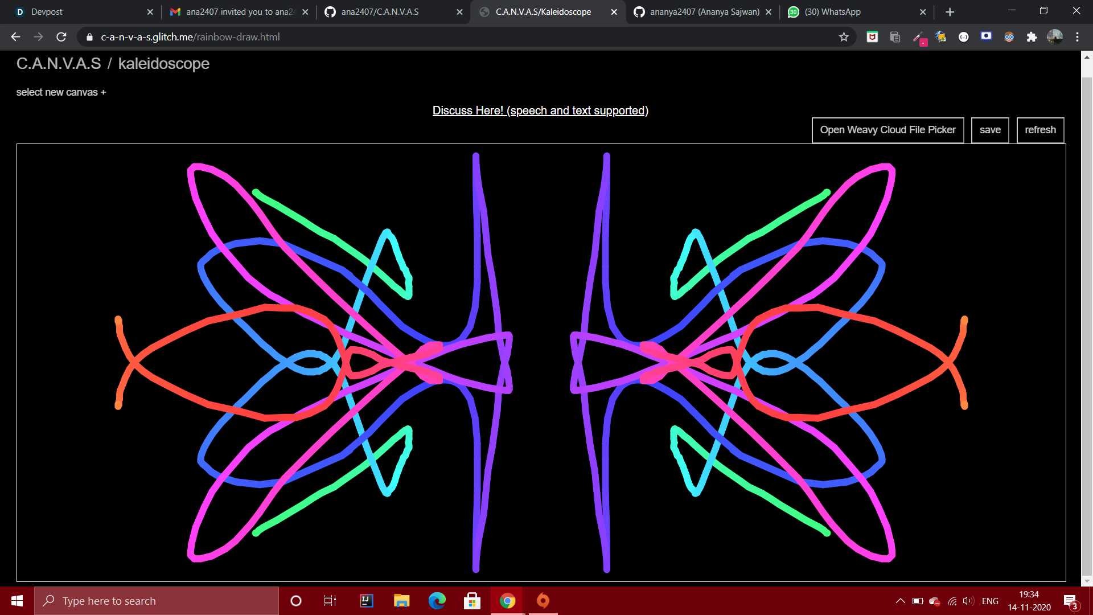The image size is (1093, 615).
Task: Open the Chrome three-dot menu
Action: [1077, 37]
